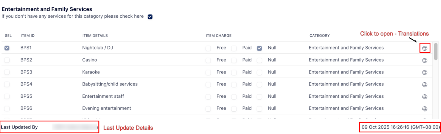
Task: Set Babysitting/child services charge to Null
Action: coord(259,84)
